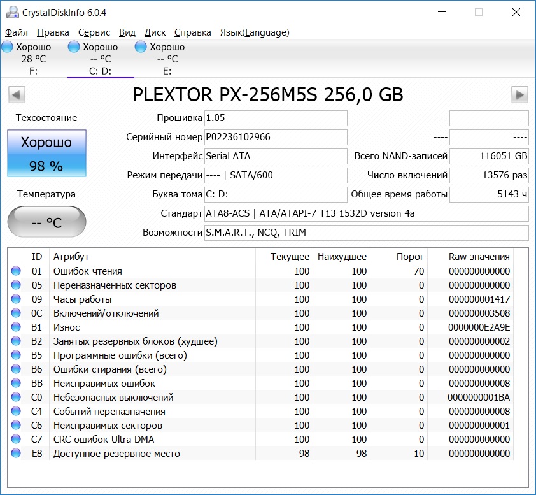Click status icon of row E8 Доступное резервное место
This screenshot has height=495, width=536.
(16, 453)
